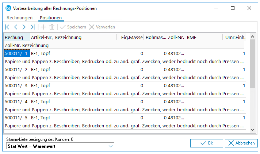Select the Positionen tab
Viewport: 260px width, 154px height.
pyautogui.click(x=51, y=18)
